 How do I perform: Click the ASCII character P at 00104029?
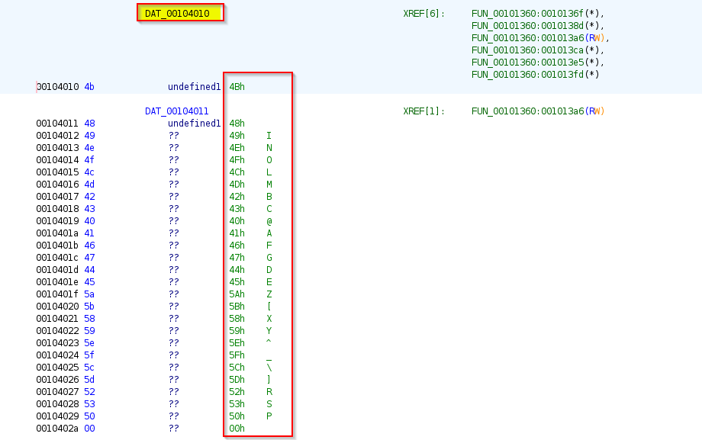[269, 416]
